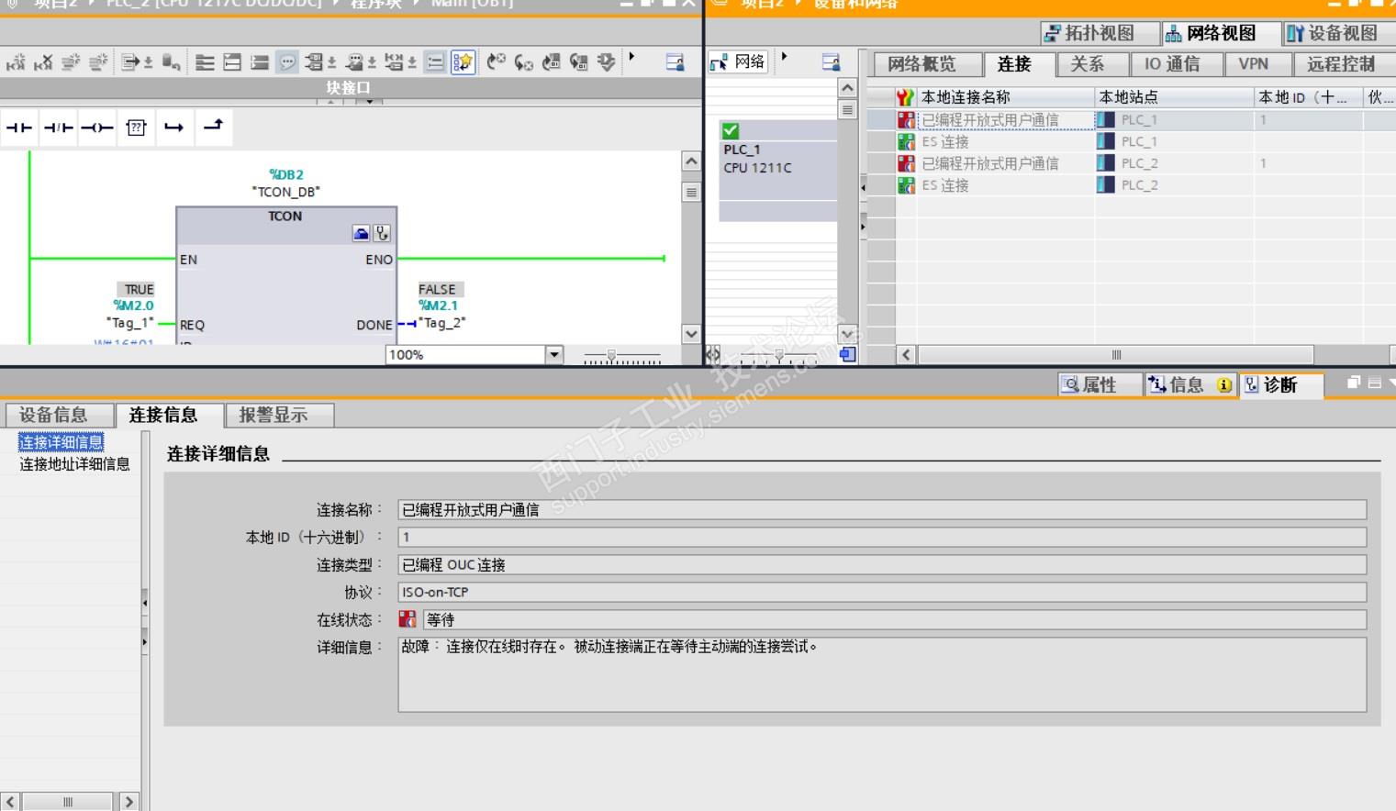Adjust the network view zoom slider
Viewport: 1396px width, 811px height.
tap(779, 355)
